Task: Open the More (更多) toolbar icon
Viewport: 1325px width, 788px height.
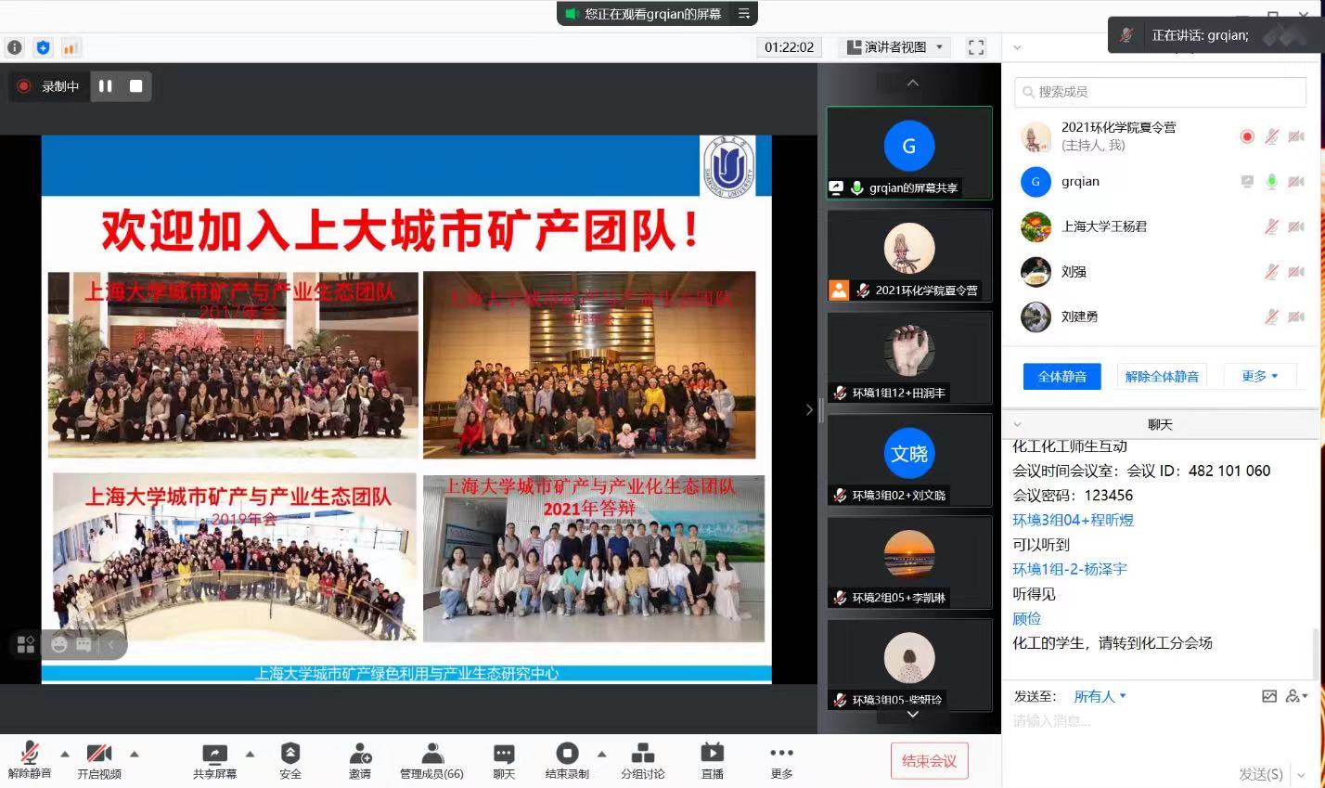Action: click(781, 753)
